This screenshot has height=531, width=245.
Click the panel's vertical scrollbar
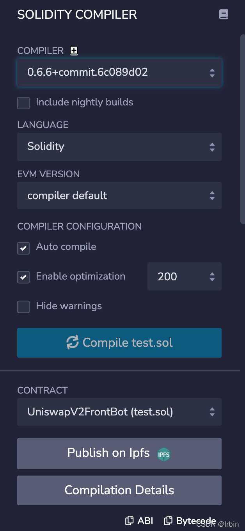tap(242, 129)
